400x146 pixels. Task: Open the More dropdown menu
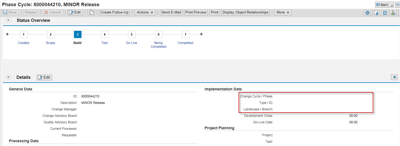pos(283,12)
